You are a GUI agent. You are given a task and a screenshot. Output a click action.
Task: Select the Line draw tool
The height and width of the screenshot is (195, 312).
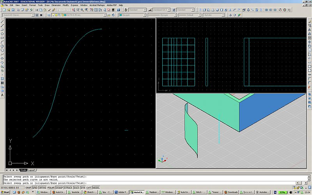click(2, 21)
